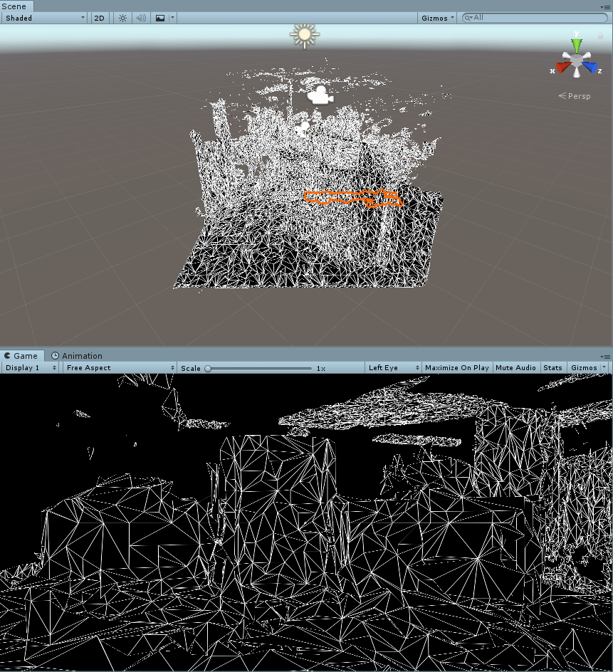Open Scene panel options menu
The height and width of the screenshot is (672, 613).
[605, 7]
